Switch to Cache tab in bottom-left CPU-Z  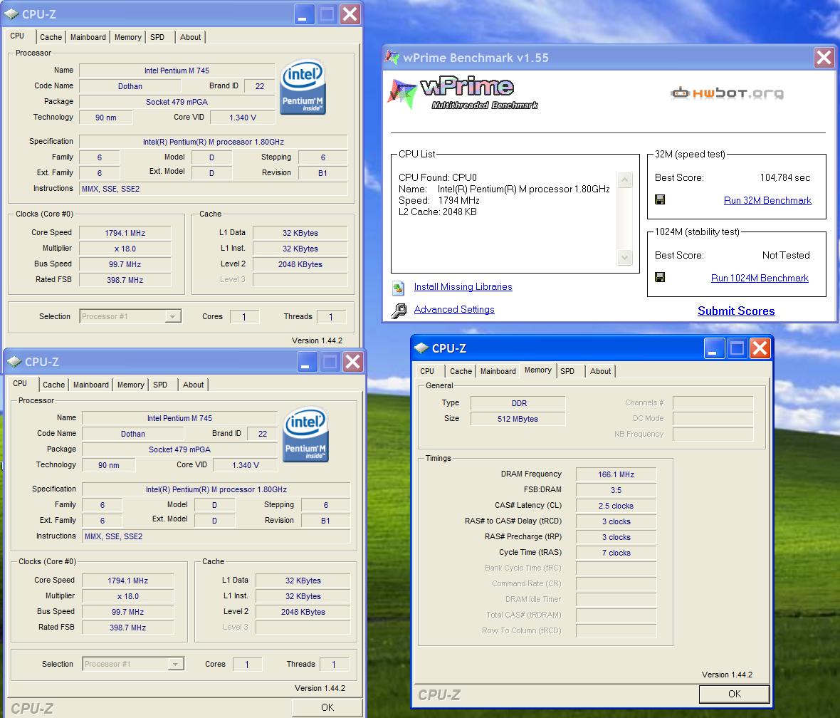coord(53,385)
